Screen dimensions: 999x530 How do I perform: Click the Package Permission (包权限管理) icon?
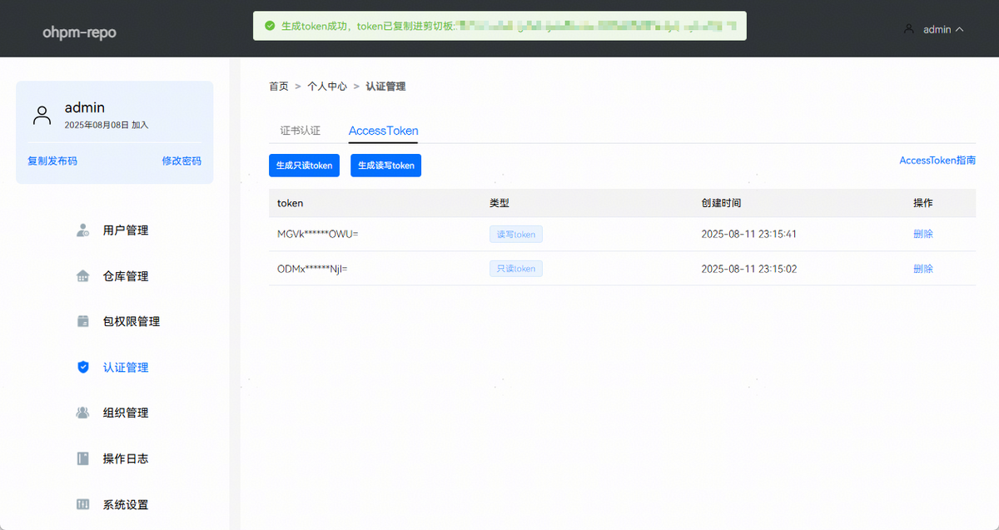coord(82,321)
